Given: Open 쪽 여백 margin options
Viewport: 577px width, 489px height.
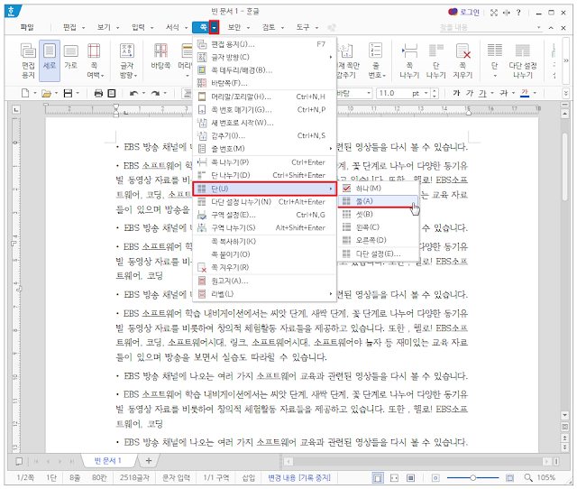Looking at the screenshot, I should click(x=94, y=60).
